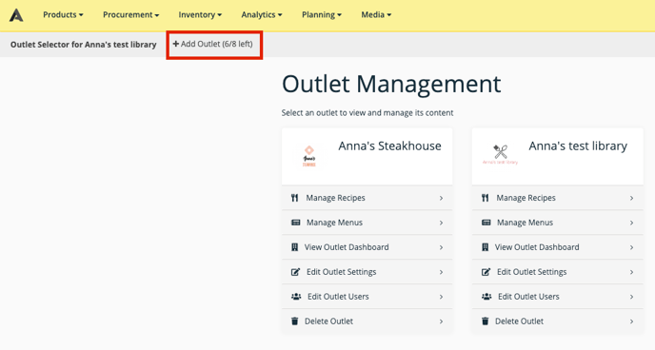Click fork-knife icon under Anna's test library

pyautogui.click(x=485, y=198)
